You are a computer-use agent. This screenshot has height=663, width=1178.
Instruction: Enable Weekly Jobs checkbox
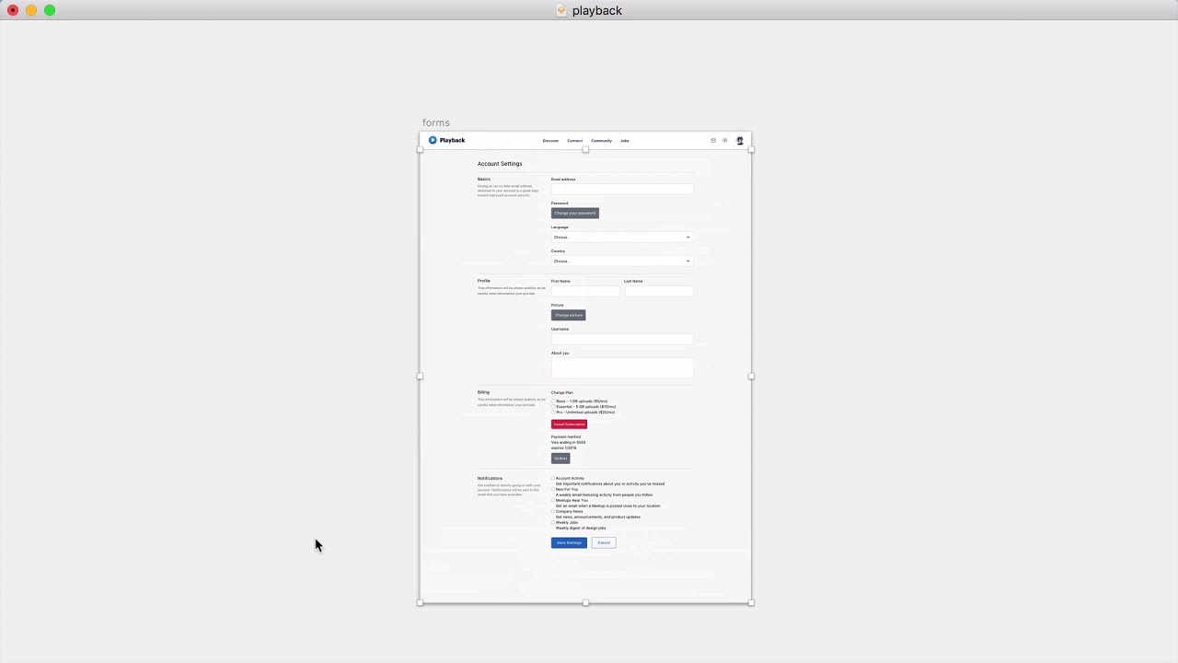click(554, 523)
